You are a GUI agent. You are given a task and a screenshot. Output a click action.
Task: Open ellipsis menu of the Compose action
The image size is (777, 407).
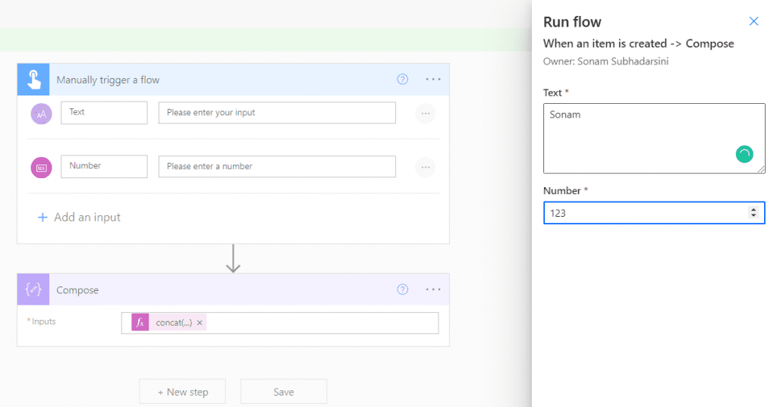(x=433, y=290)
